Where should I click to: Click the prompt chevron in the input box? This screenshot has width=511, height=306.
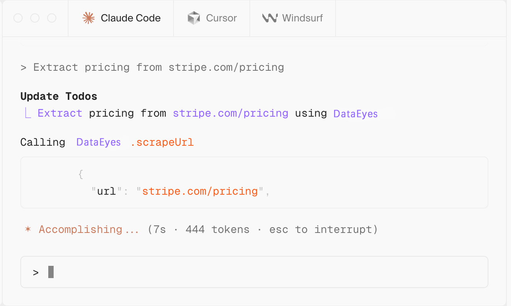[x=36, y=272]
